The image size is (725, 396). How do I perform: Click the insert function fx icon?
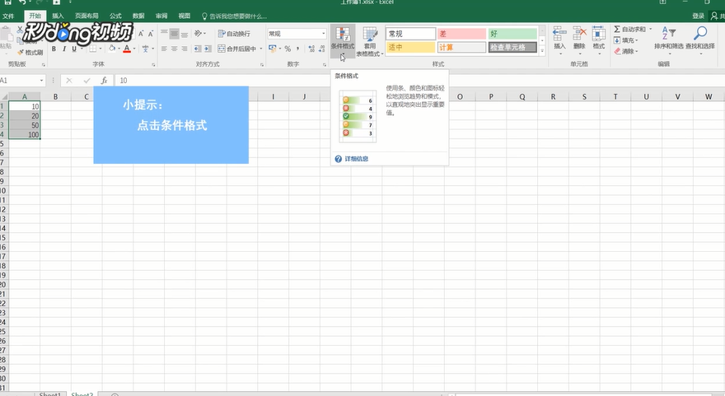105,81
